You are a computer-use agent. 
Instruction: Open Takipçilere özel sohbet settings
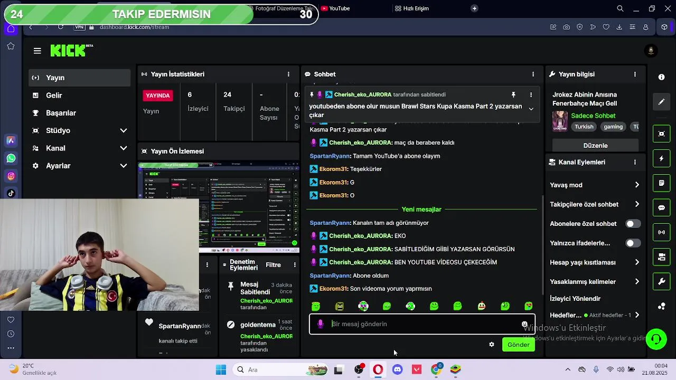(x=636, y=204)
